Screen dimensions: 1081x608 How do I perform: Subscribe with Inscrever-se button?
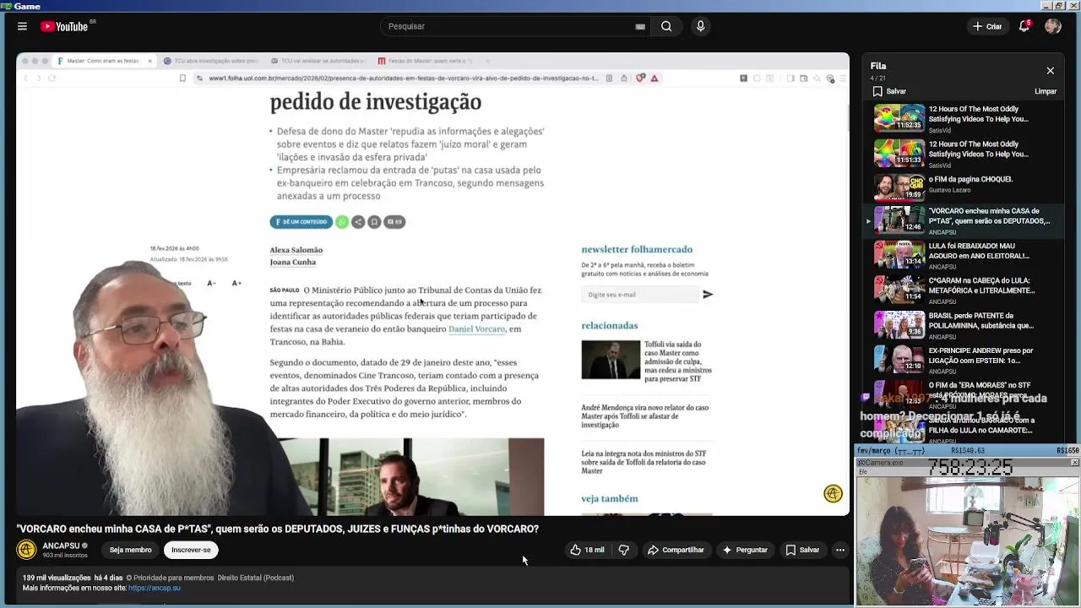tap(191, 550)
